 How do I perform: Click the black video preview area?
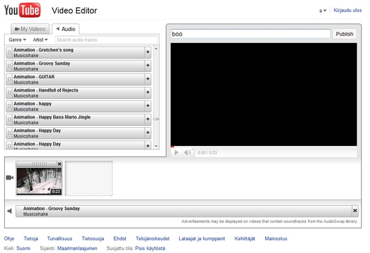(264, 94)
